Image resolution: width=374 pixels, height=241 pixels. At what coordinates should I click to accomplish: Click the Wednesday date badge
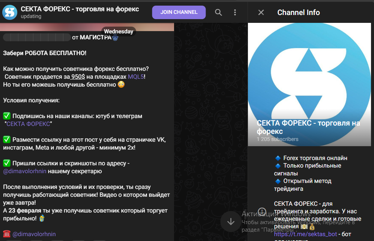tap(119, 31)
